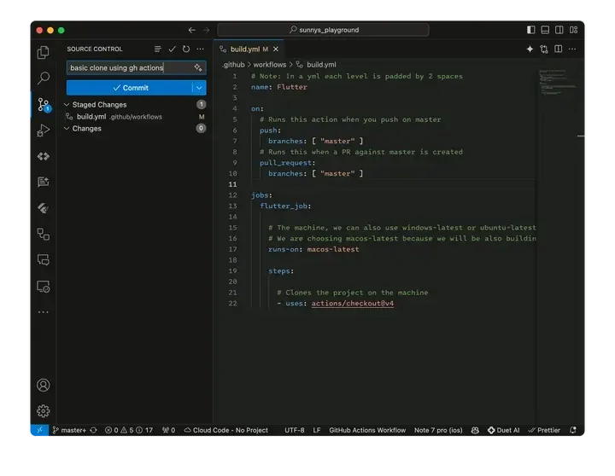Open the customize layout control
Viewport: 615px width, 476px height.
(573, 30)
